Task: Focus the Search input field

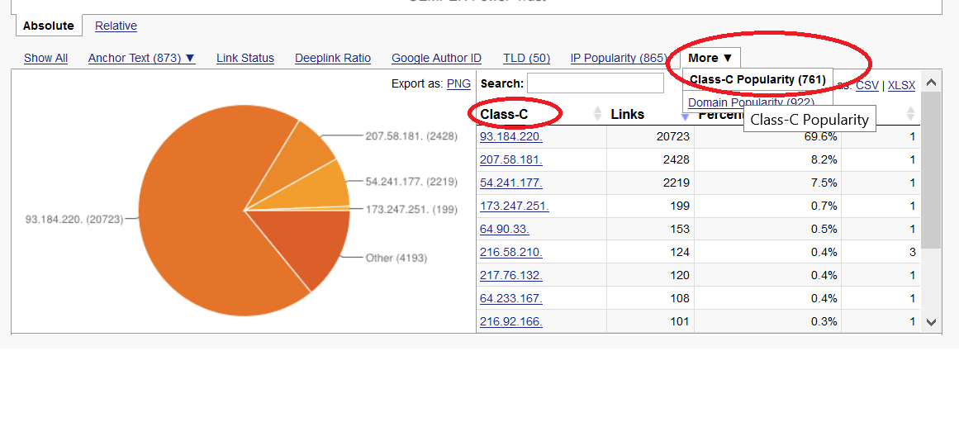Action: 595,83
